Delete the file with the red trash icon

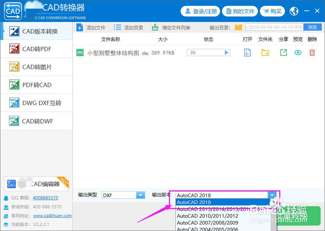pyautogui.click(x=312, y=53)
